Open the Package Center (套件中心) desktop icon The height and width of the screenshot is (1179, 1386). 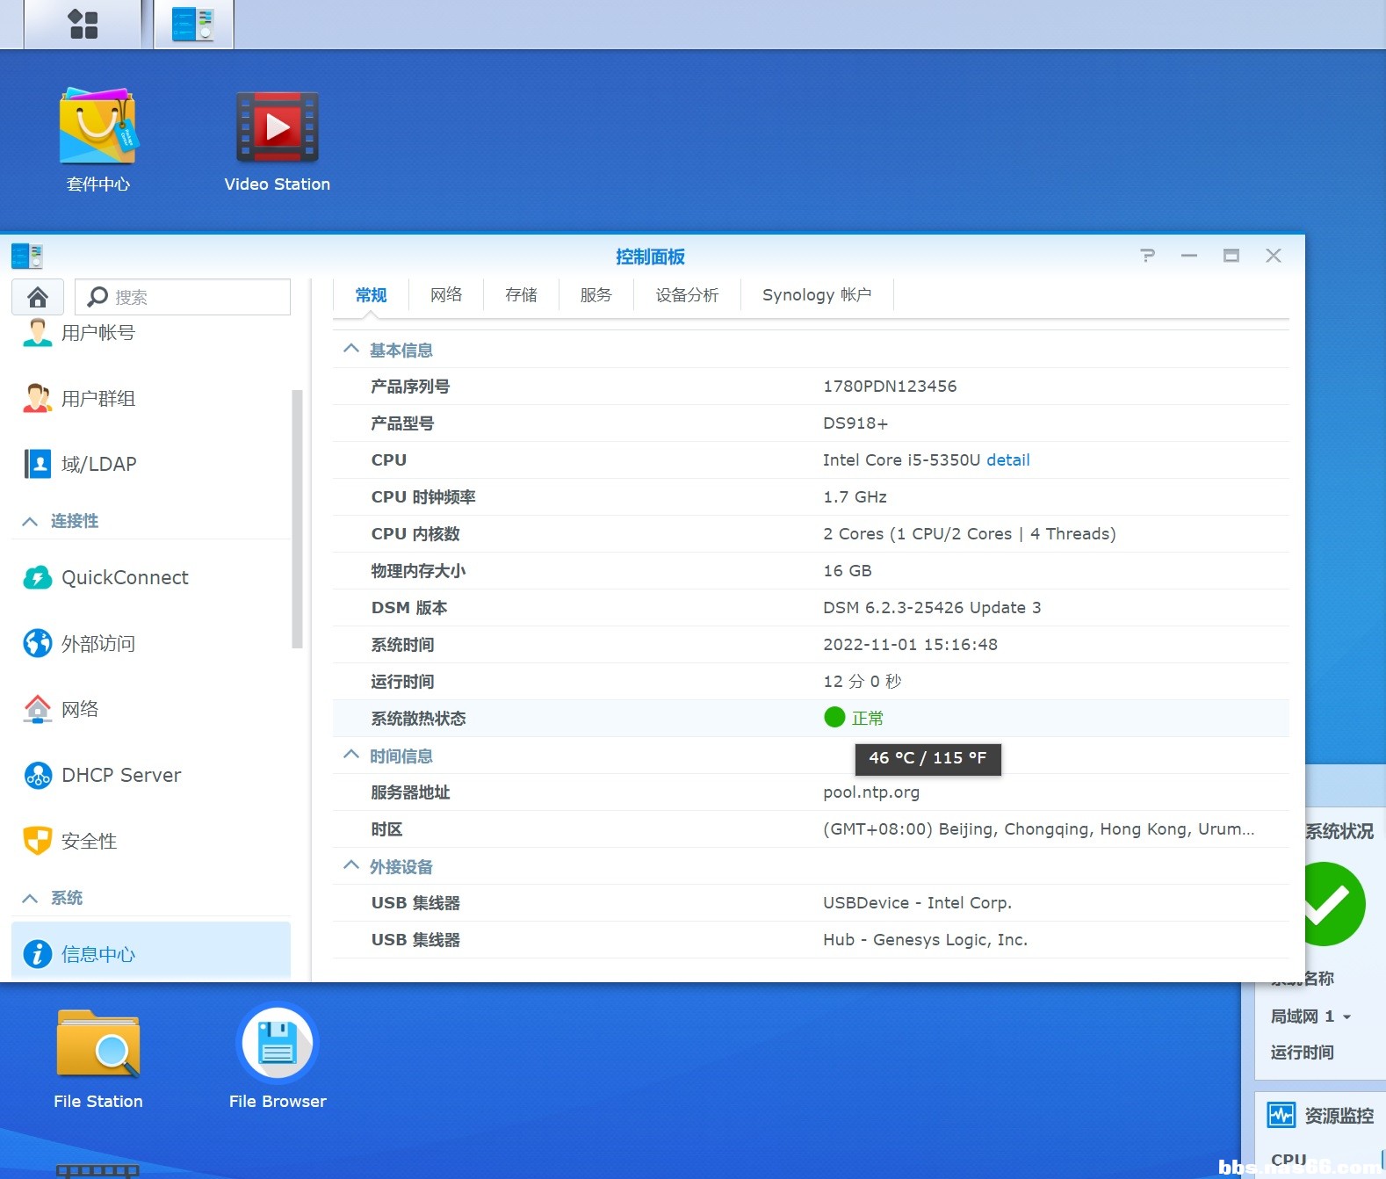click(x=97, y=140)
